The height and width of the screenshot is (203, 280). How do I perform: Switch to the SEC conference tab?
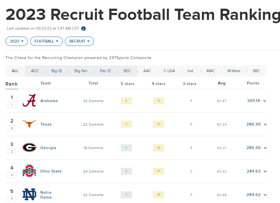coord(127,71)
